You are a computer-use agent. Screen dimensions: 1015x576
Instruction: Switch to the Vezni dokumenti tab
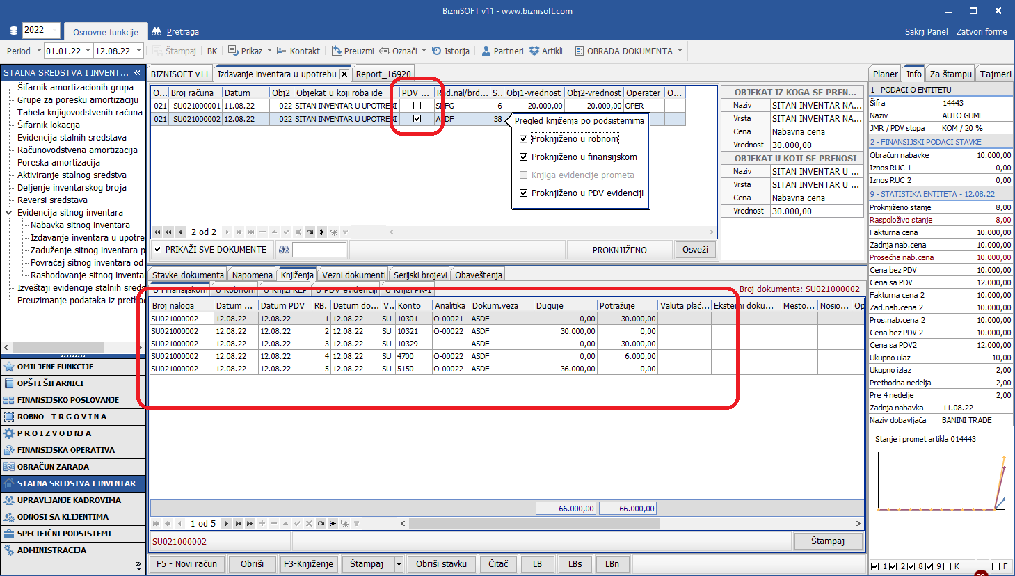[x=353, y=275]
